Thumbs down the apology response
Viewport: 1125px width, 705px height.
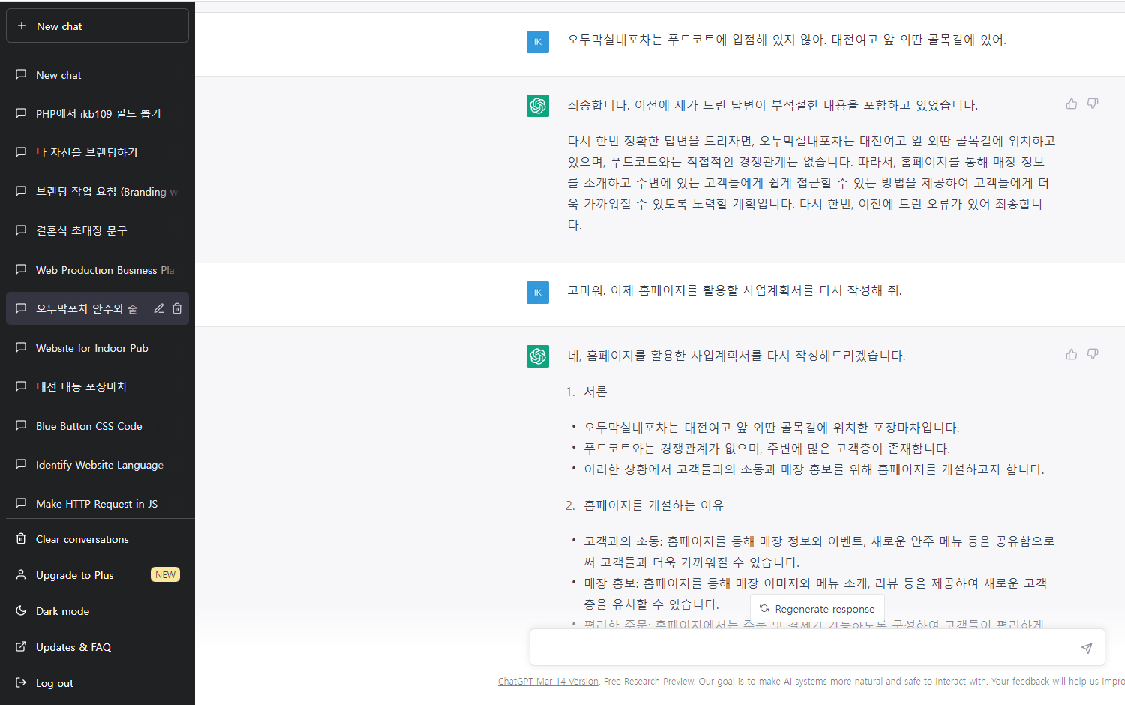[x=1093, y=103]
